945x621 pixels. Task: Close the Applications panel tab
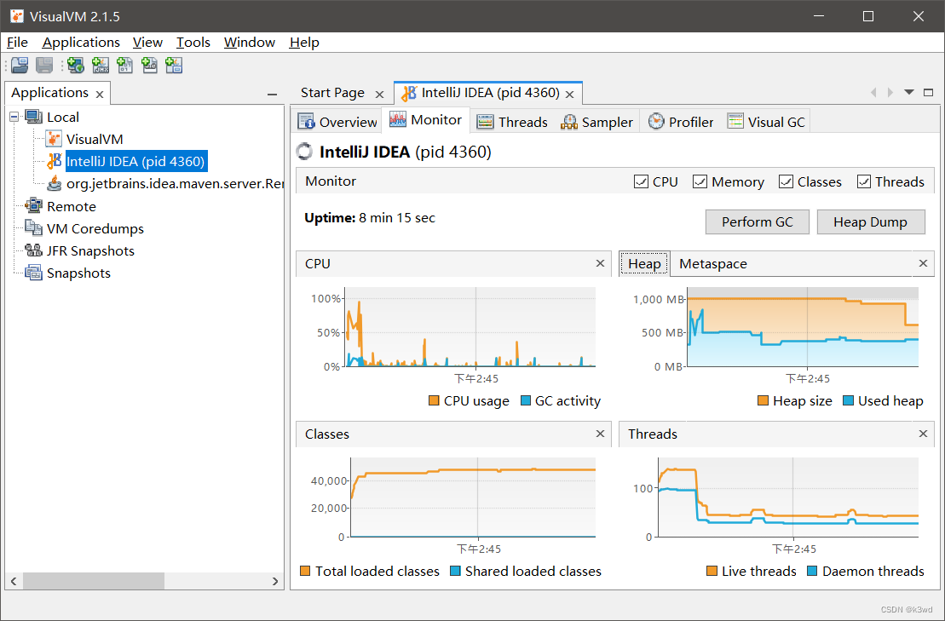point(100,95)
